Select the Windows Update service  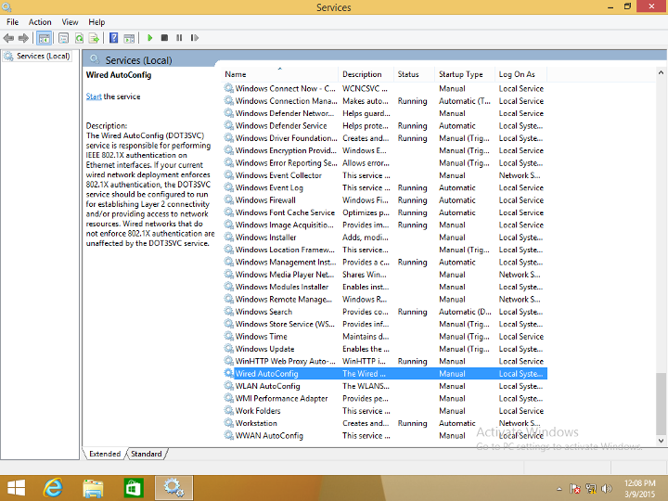385,349
